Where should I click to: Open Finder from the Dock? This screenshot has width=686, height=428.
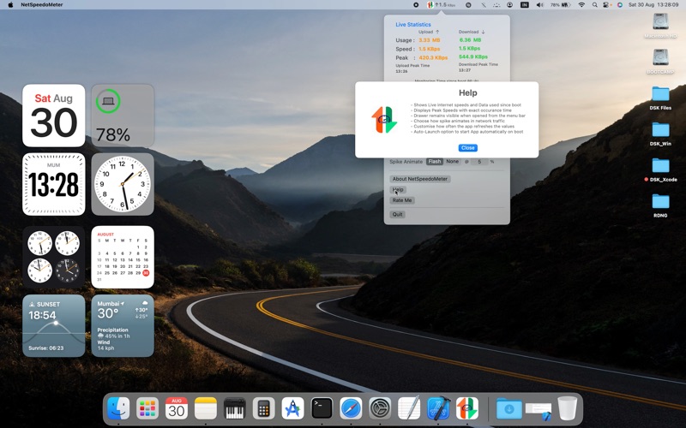(118, 408)
